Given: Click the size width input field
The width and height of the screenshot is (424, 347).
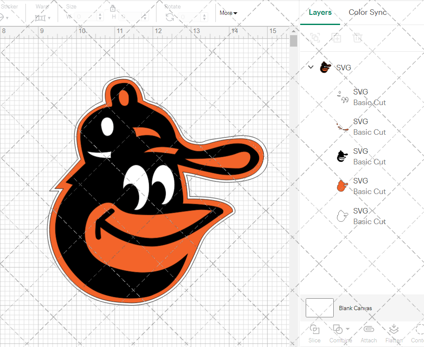Looking at the screenshot, I should tap(86, 17).
